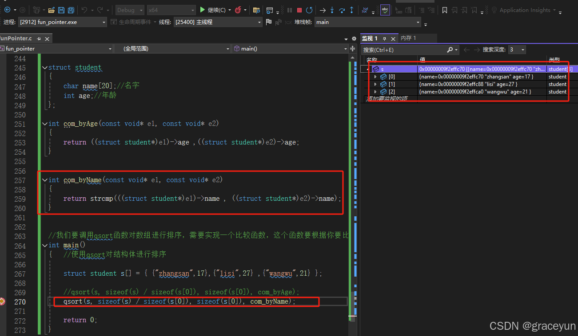
Task: Collapse the variable s in the watch
Action: pos(368,69)
